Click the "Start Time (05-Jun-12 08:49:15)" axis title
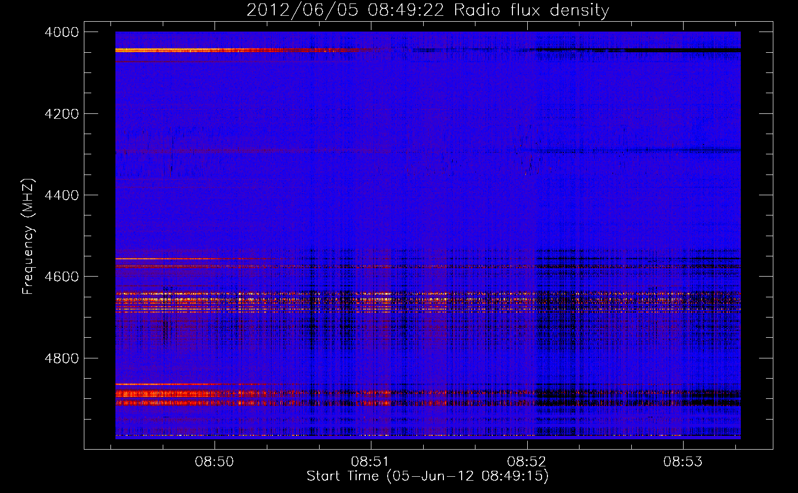798x493 pixels. [428, 476]
